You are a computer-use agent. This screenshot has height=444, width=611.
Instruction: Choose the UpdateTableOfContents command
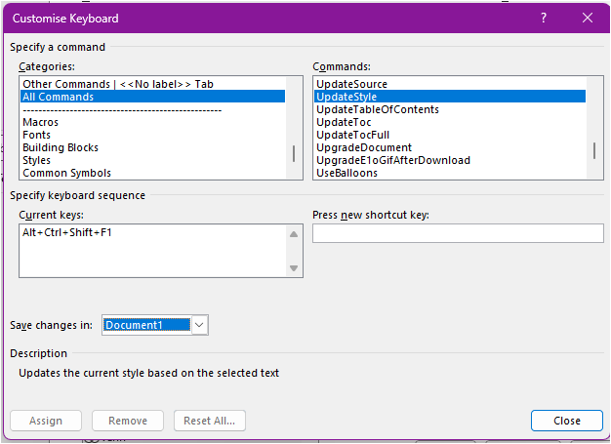(x=450, y=109)
